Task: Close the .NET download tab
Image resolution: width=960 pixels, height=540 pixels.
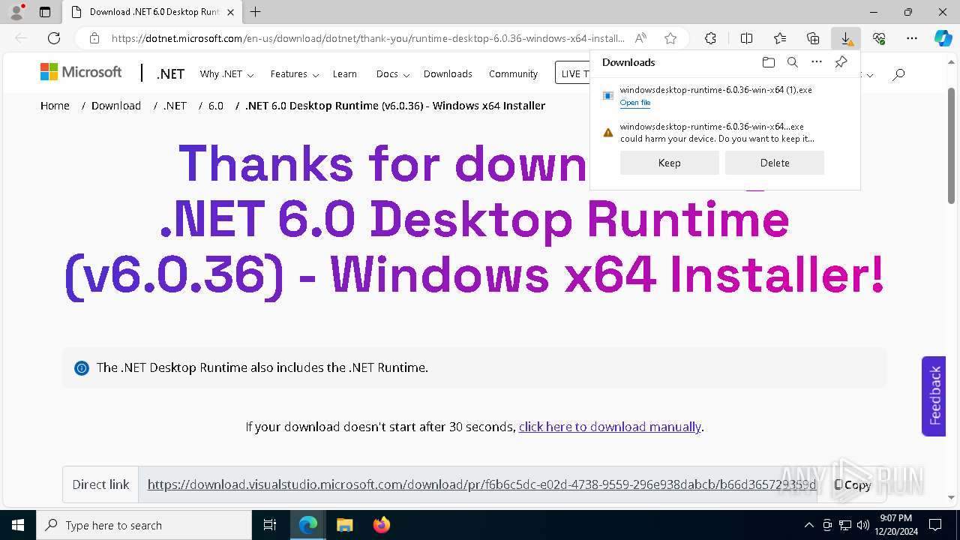Action: coord(230,12)
